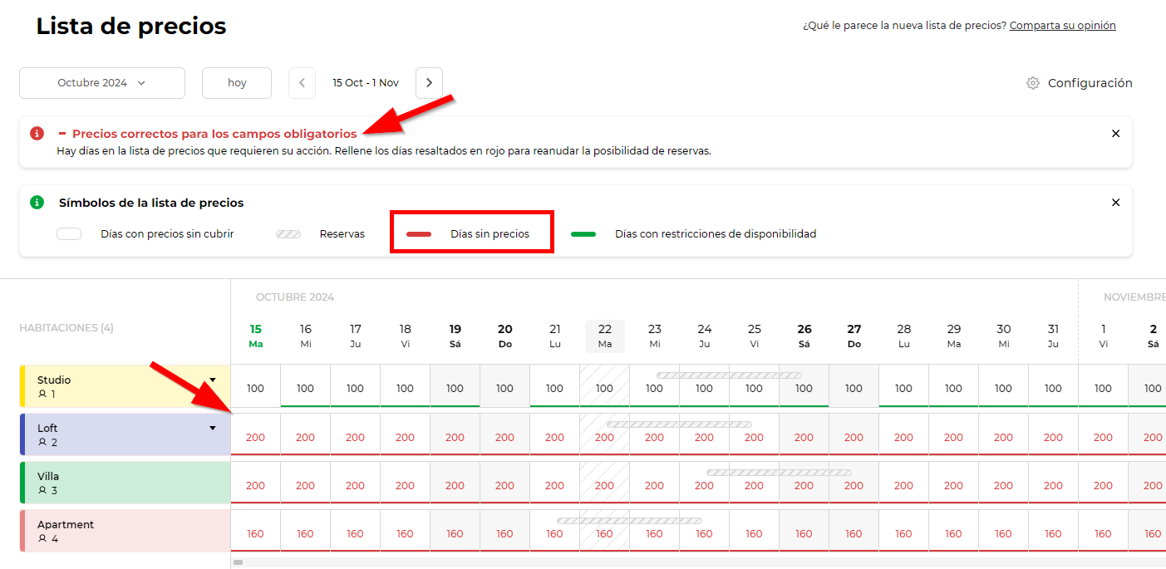The width and height of the screenshot is (1166, 569).
Task: Select day header 15 Ma
Action: (255, 336)
